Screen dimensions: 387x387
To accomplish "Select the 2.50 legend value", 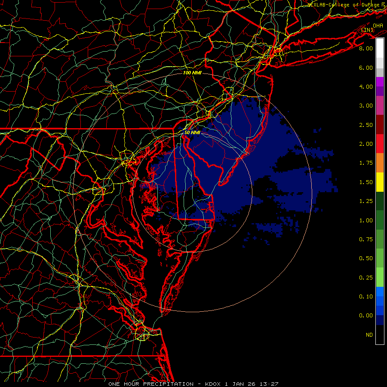I will click(366, 125).
